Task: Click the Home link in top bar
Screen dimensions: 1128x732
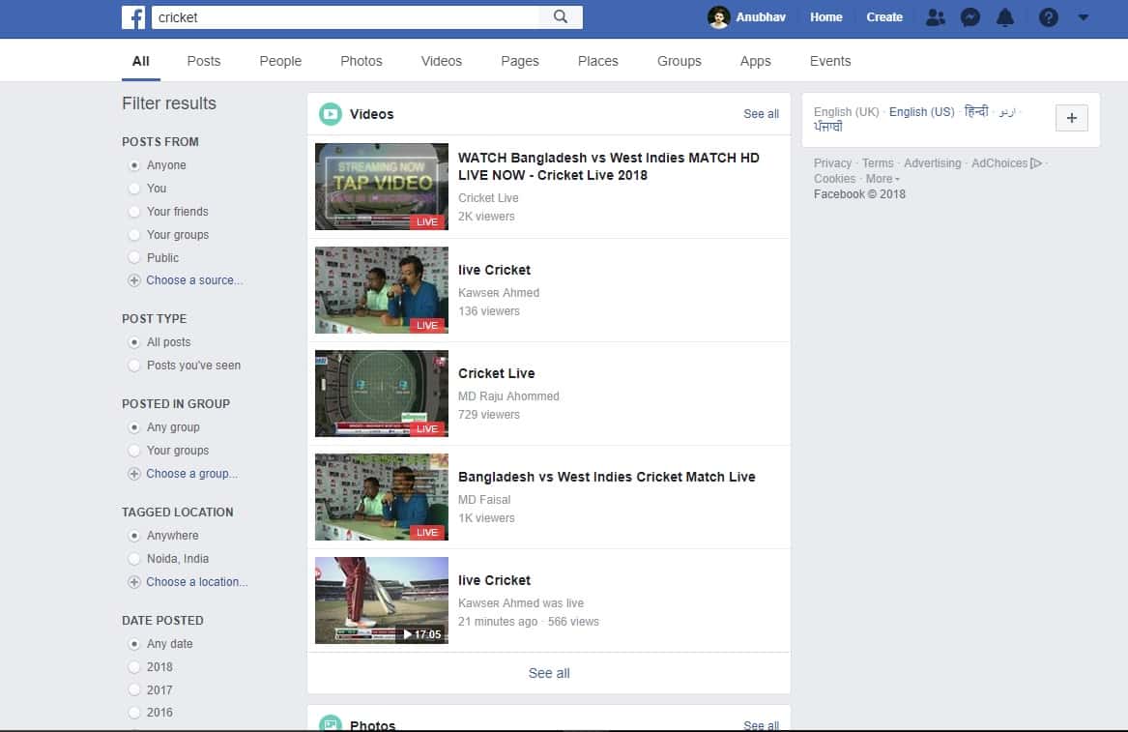Action: click(825, 17)
